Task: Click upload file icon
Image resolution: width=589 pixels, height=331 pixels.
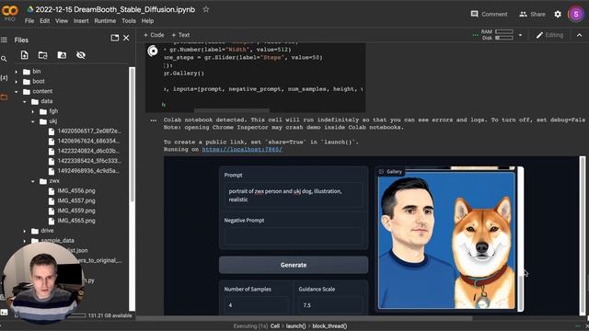Action: click(25, 55)
